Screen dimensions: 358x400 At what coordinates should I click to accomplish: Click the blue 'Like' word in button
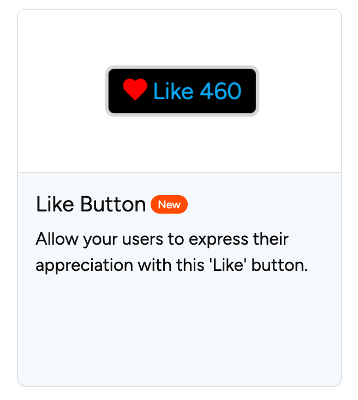[173, 91]
